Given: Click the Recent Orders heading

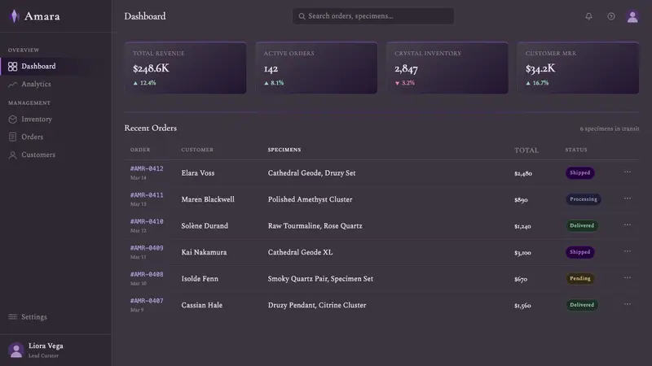Looking at the screenshot, I should coord(151,129).
